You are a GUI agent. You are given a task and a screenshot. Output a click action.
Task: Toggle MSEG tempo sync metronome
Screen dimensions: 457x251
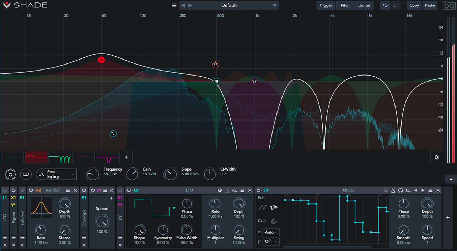click(393, 190)
